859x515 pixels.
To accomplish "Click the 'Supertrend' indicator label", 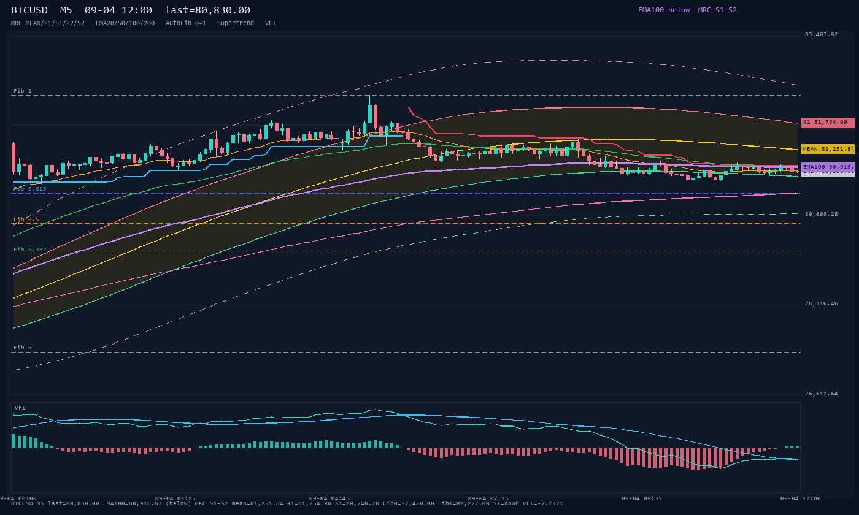I will 236,23.
